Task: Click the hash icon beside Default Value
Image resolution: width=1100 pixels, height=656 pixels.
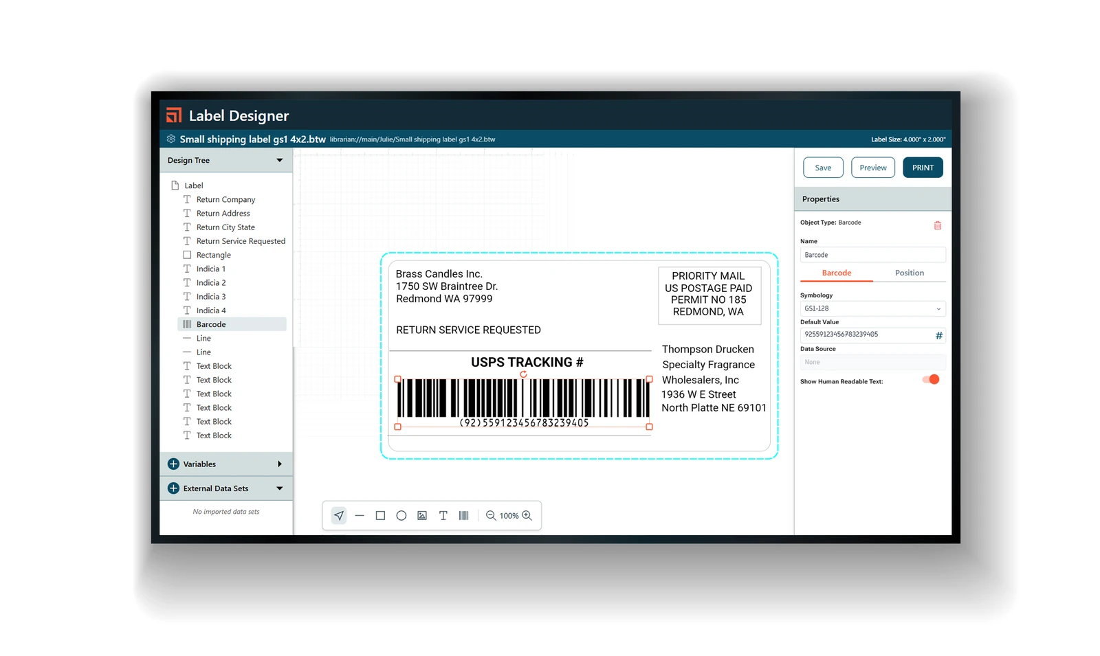Action: pos(939,335)
